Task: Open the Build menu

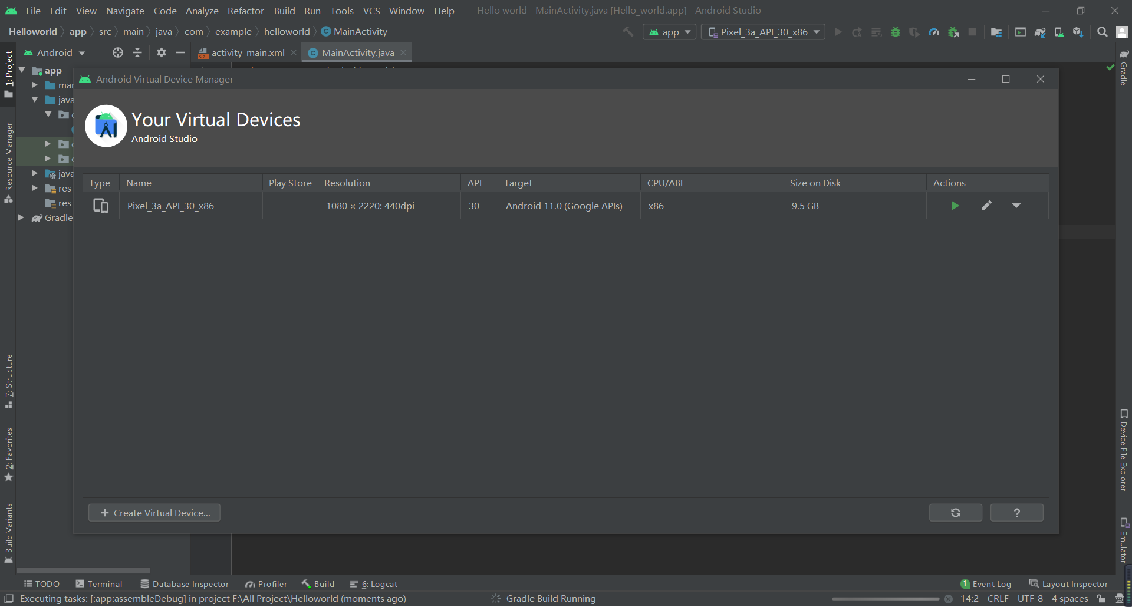Action: coord(284,11)
